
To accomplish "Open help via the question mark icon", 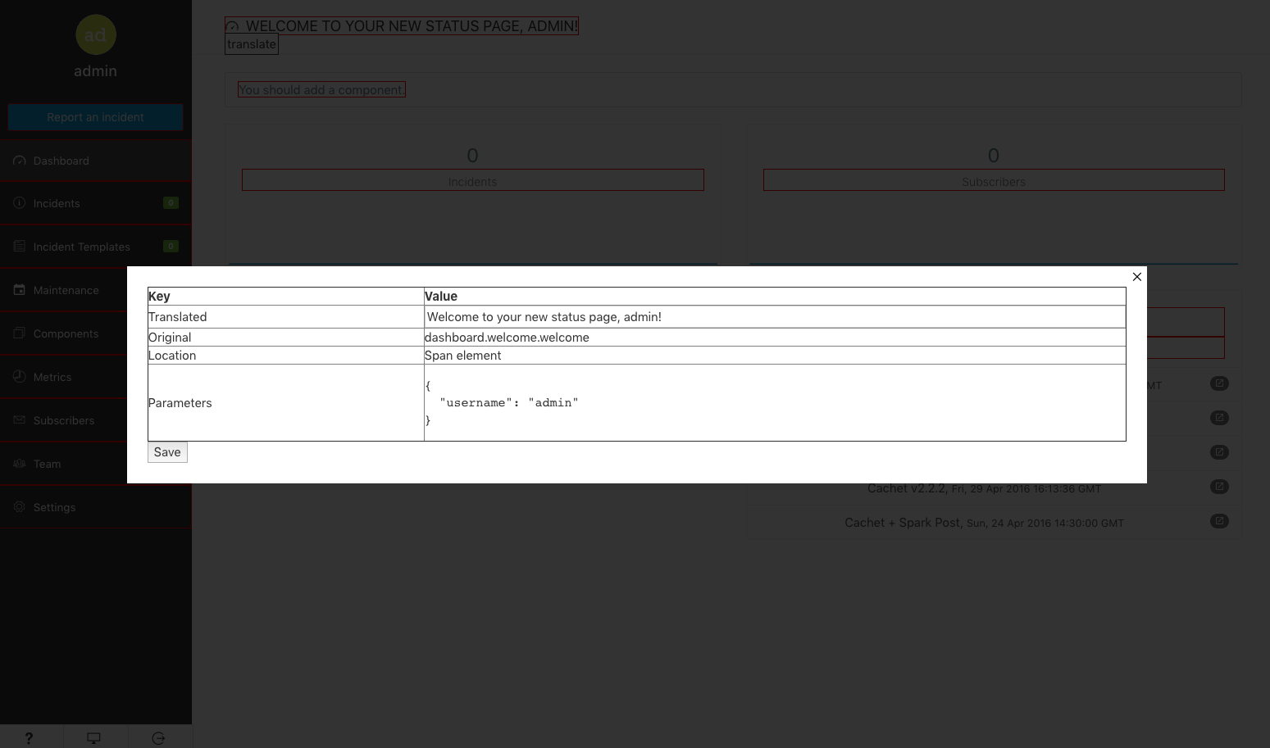I will click(29, 738).
